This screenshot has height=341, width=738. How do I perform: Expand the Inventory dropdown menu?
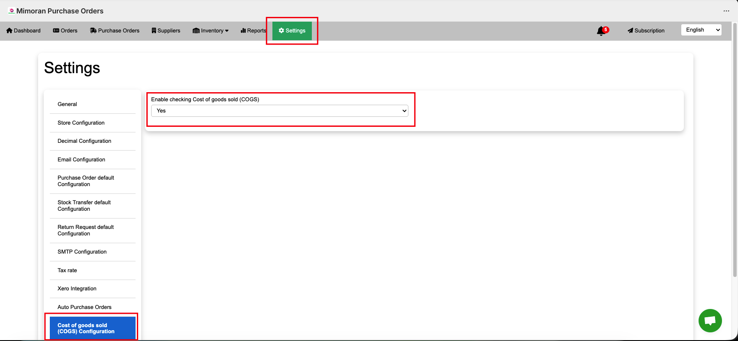[x=211, y=31]
